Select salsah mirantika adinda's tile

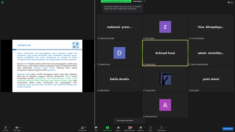pyautogui.click(x=211, y=53)
